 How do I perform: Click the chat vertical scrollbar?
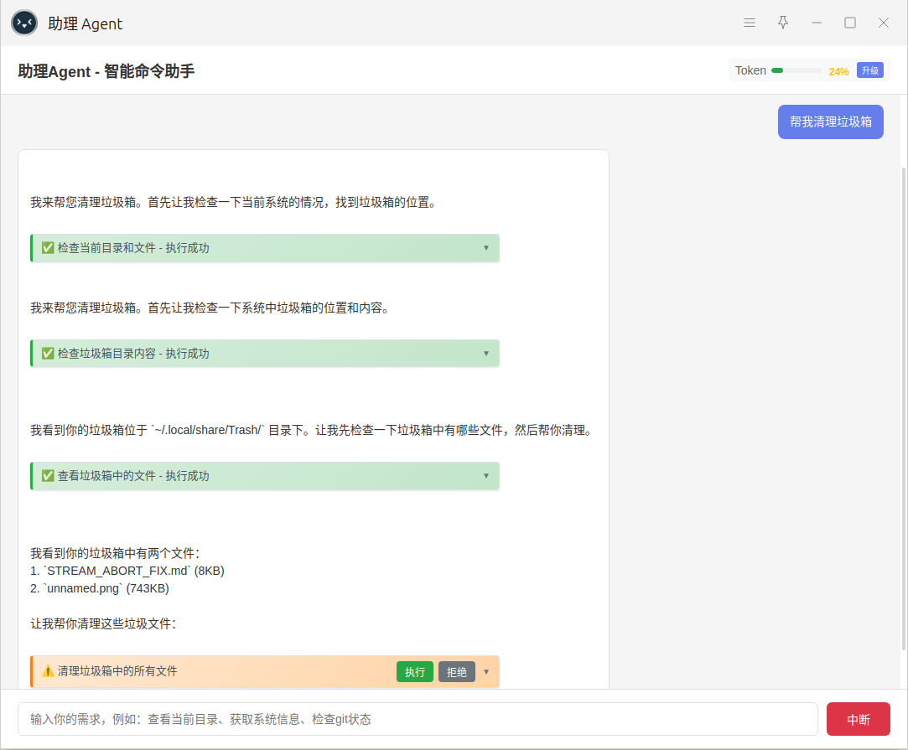pos(903,402)
